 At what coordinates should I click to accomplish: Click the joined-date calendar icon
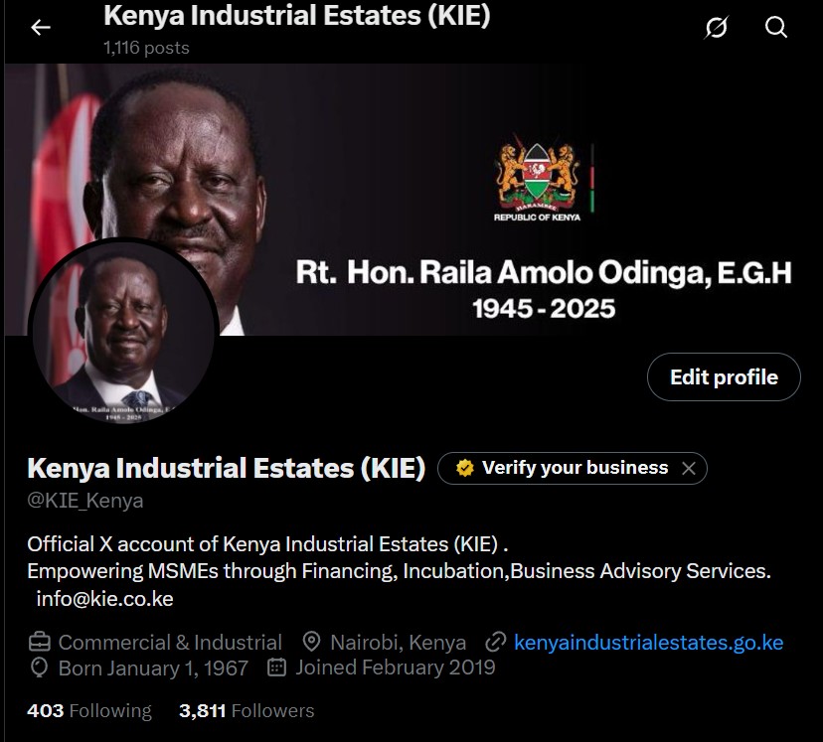(276, 668)
